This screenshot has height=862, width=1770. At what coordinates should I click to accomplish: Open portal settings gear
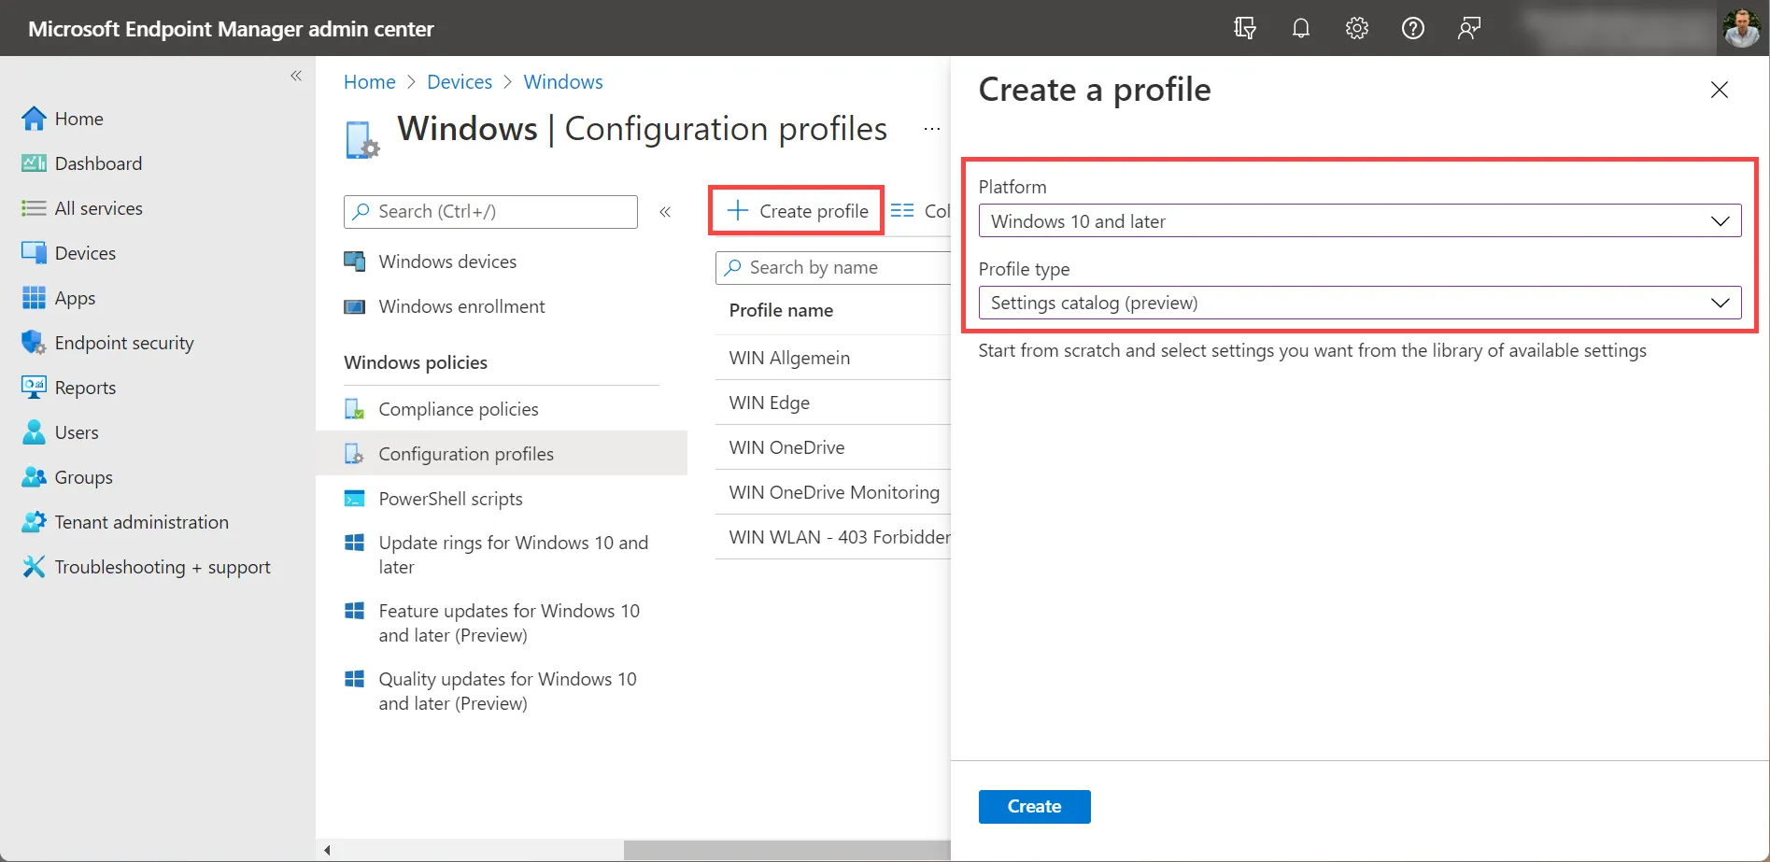[x=1356, y=28]
